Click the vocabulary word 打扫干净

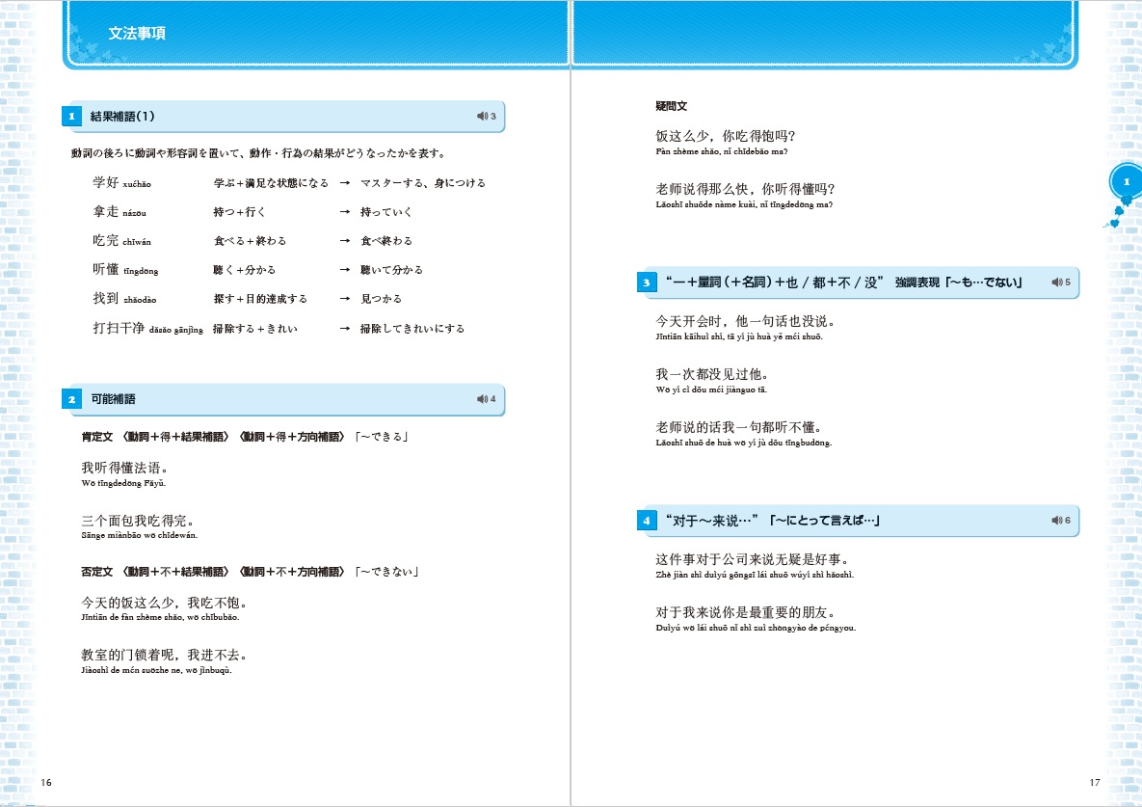[119, 328]
